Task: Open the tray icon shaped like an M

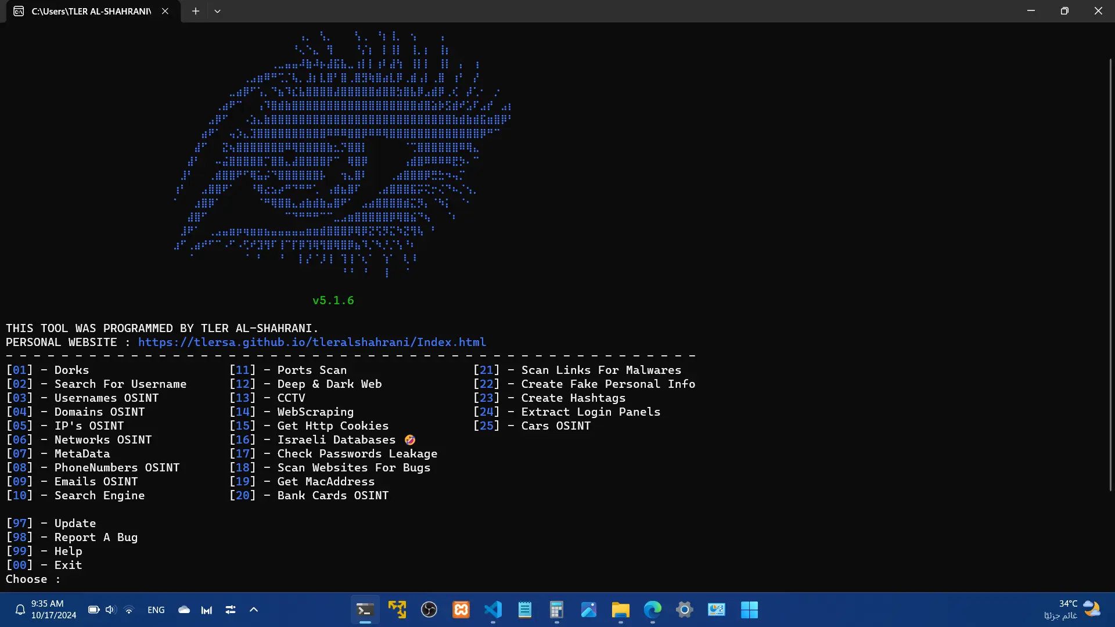Action: click(207, 610)
